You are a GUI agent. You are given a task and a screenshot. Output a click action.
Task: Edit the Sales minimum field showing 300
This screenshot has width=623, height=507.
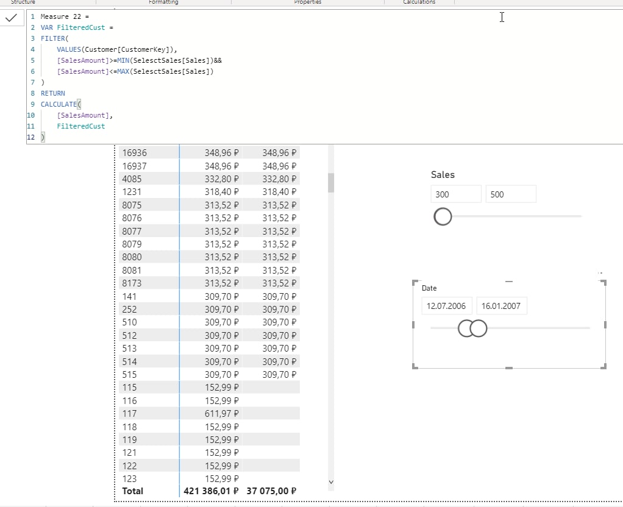click(x=456, y=194)
